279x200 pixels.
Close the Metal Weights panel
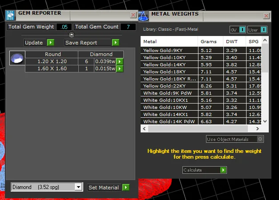[x=266, y=16]
